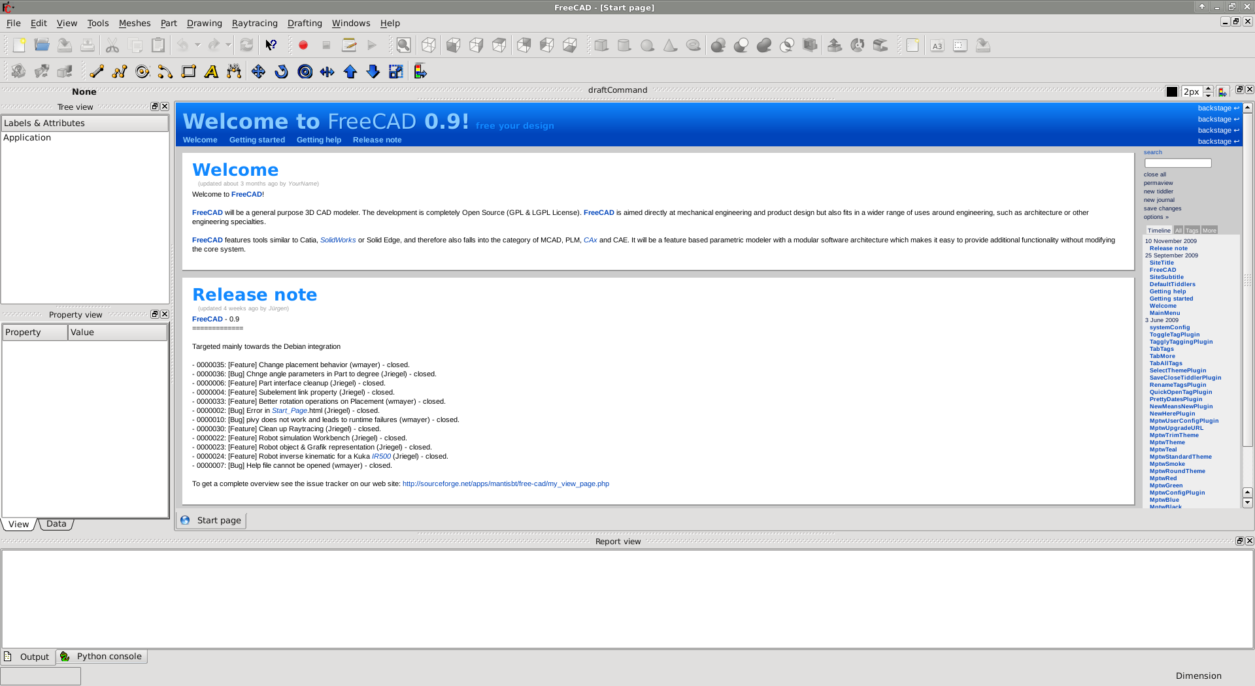
Task: Open the Drafting menu
Action: coord(305,23)
